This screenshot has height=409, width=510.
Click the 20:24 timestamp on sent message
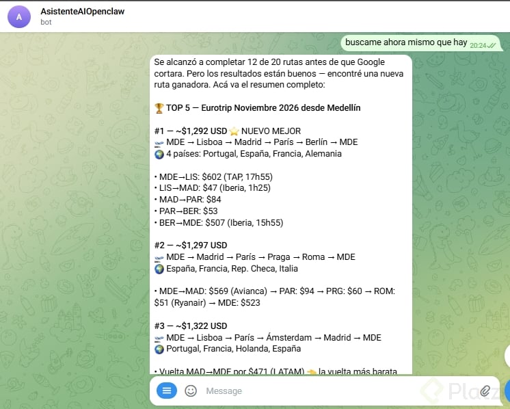pyautogui.click(x=478, y=46)
